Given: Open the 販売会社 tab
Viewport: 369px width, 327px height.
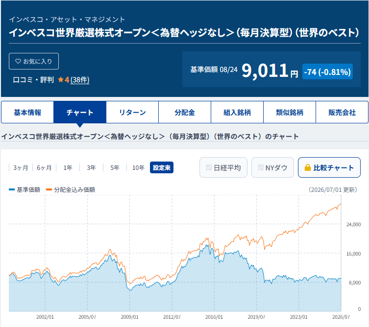Looking at the screenshot, I should (342, 112).
